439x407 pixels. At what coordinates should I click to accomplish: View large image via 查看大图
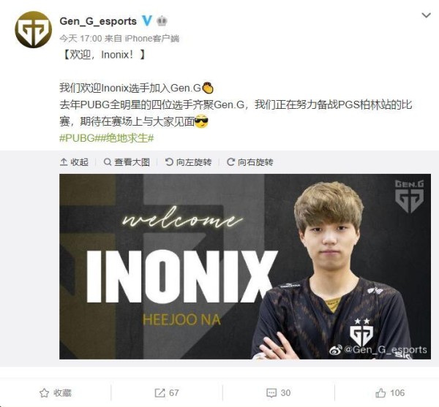click(x=127, y=162)
